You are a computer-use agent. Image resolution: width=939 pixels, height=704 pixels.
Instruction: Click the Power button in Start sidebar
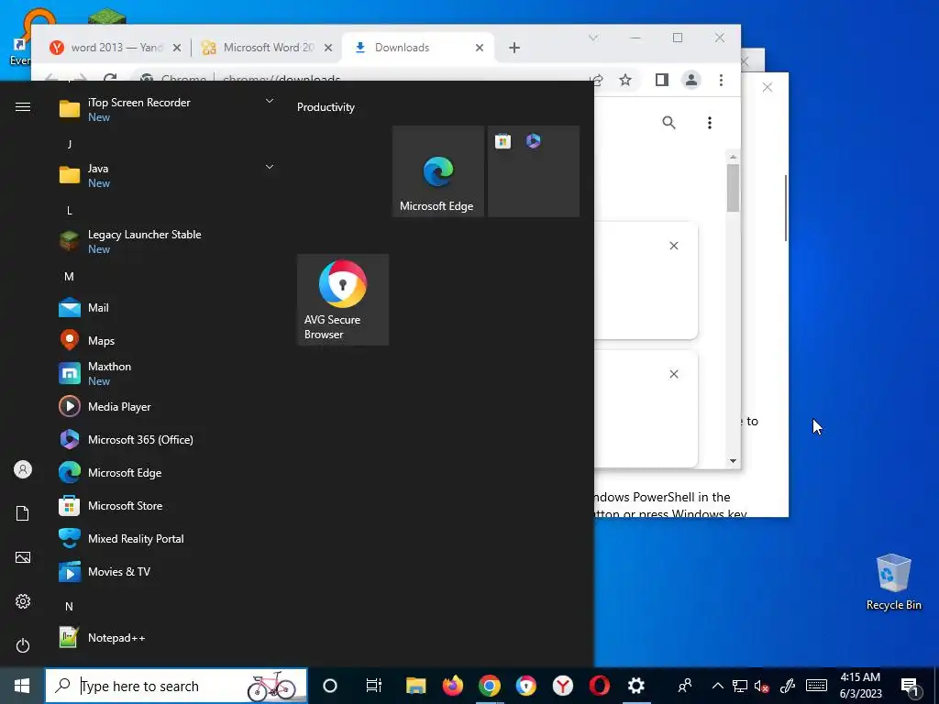(x=23, y=645)
